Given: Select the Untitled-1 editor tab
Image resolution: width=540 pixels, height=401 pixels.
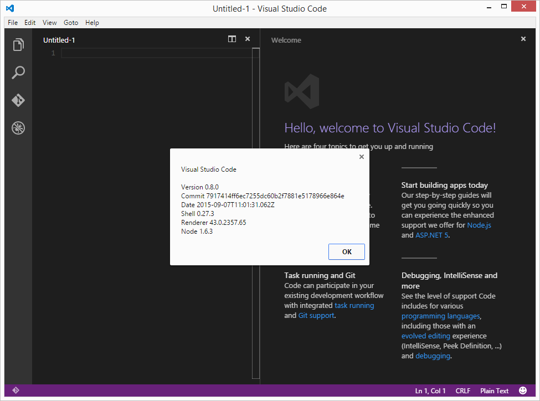Looking at the screenshot, I should [59, 40].
